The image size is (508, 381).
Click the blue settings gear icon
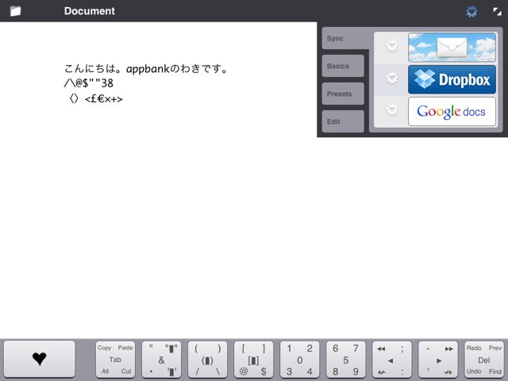[471, 12]
